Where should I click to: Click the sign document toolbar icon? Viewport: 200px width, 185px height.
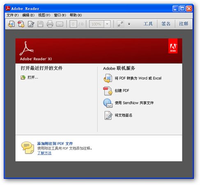[31, 24]
